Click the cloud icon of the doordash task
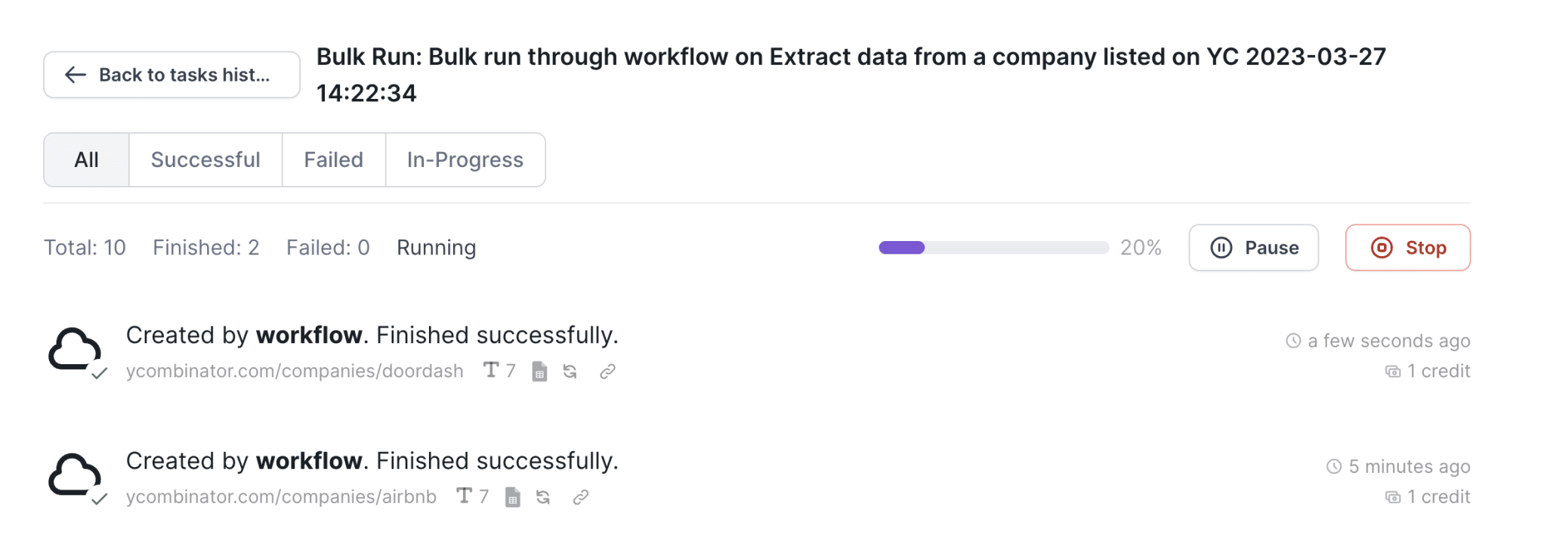 (75, 351)
